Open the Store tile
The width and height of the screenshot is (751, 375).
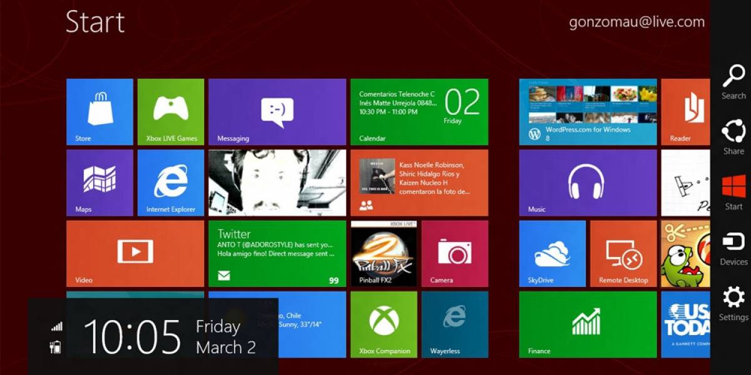click(100, 112)
